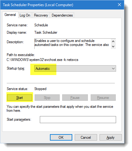Viewport: 132px width, 151px height.
Task: Confirm changes with the OK button
Action: click(61, 138)
